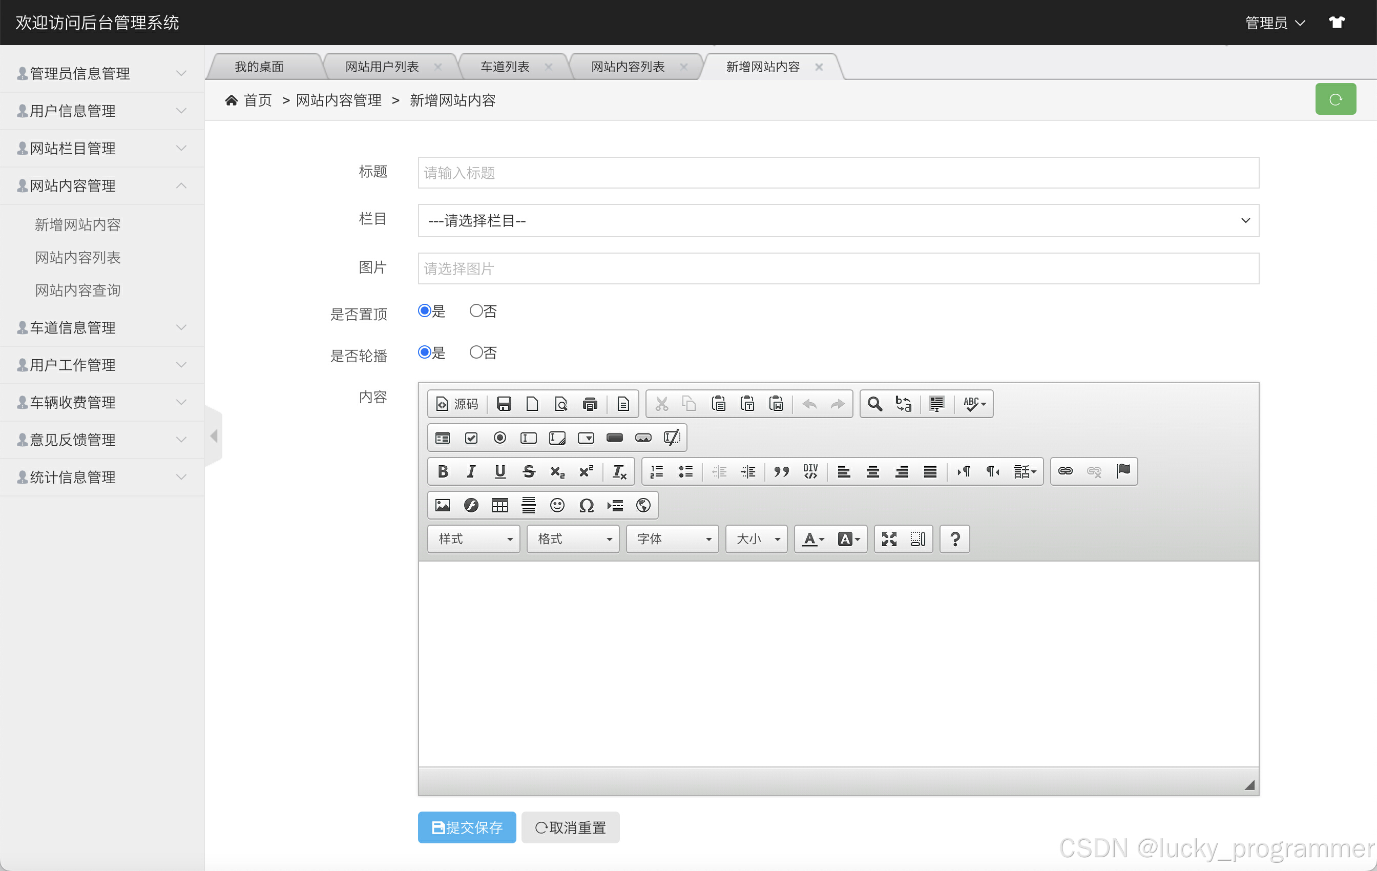Image resolution: width=1377 pixels, height=871 pixels.
Task: Click the 取消重置 button
Action: (570, 827)
